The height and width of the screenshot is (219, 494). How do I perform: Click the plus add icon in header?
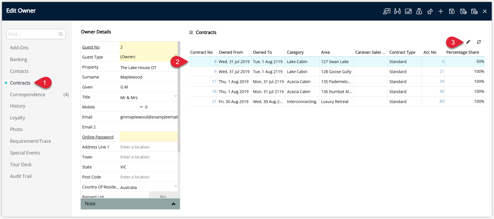(441, 11)
